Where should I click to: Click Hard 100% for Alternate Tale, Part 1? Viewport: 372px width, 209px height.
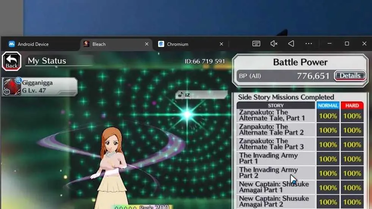click(x=352, y=116)
